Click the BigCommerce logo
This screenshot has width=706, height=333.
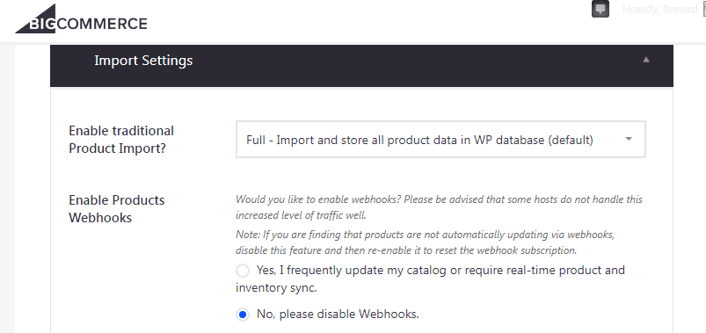(81, 19)
